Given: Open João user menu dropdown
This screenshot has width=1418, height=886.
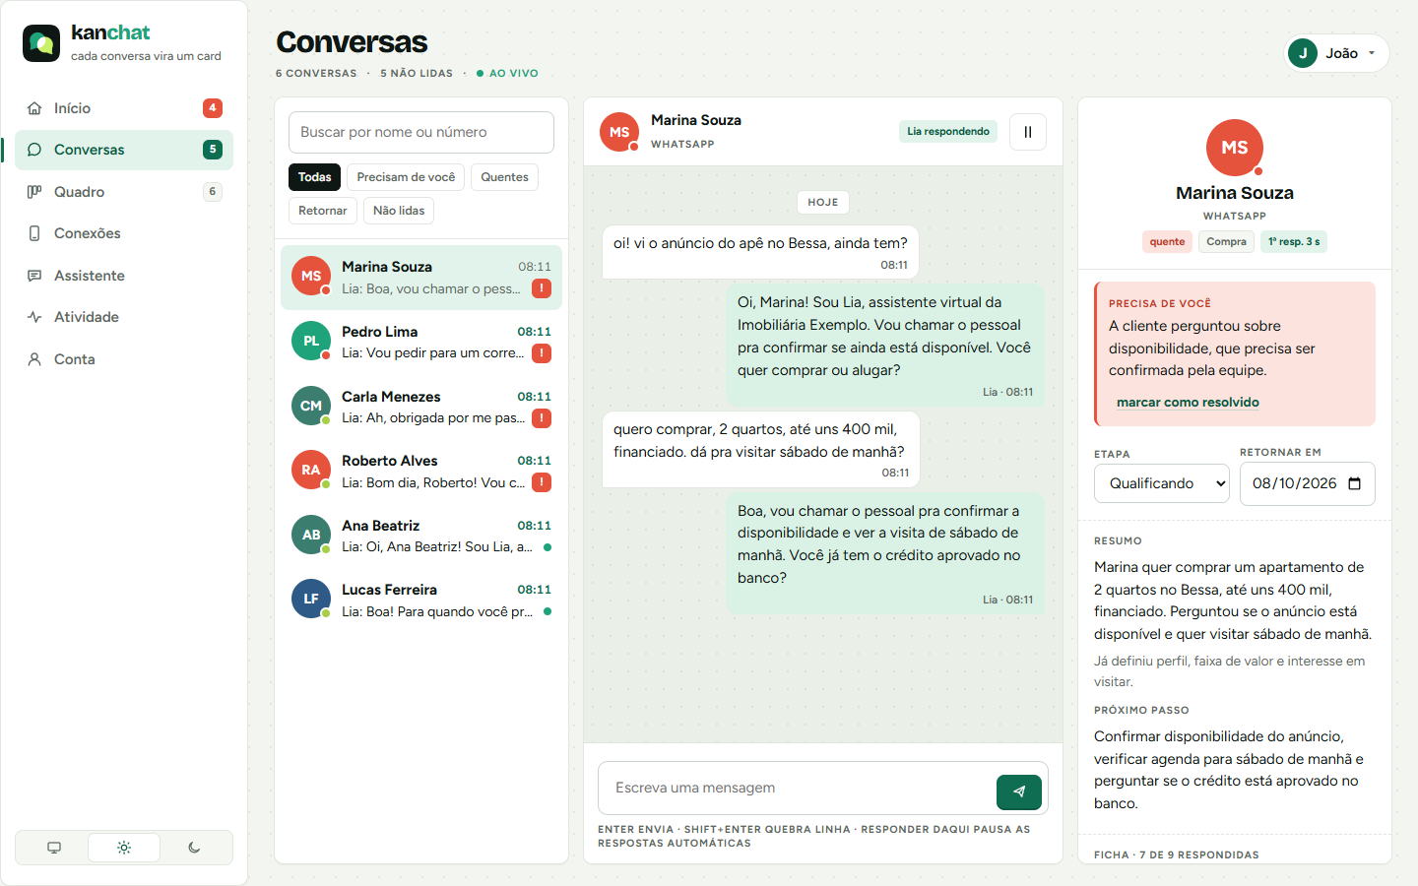Looking at the screenshot, I should coord(1336,53).
